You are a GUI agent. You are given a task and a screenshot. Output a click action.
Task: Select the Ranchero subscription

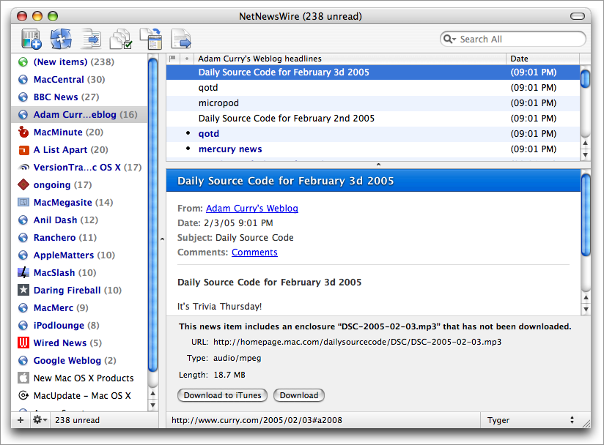(79, 238)
